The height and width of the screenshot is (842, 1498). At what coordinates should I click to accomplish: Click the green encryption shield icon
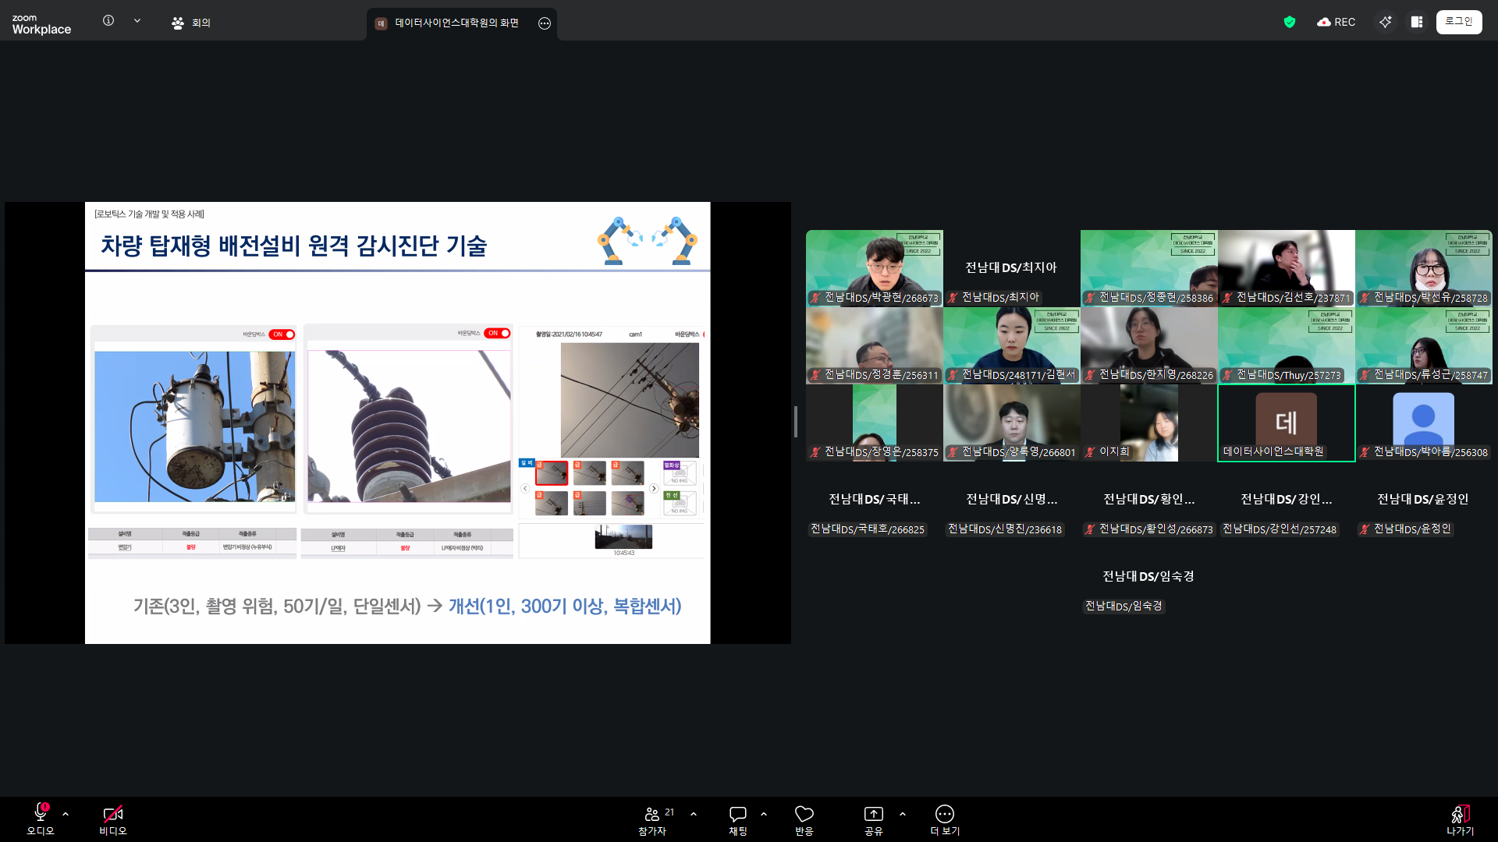tap(1289, 22)
